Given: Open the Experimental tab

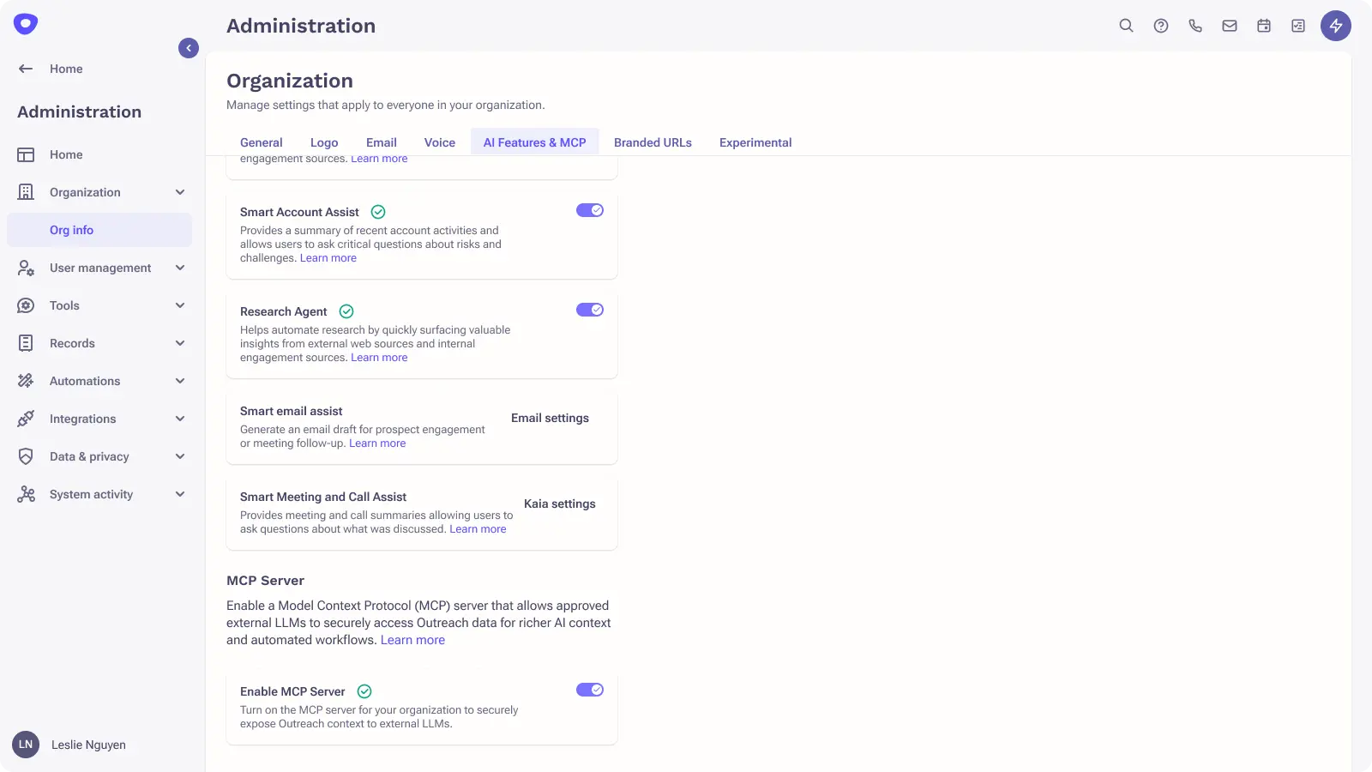Looking at the screenshot, I should point(755,142).
